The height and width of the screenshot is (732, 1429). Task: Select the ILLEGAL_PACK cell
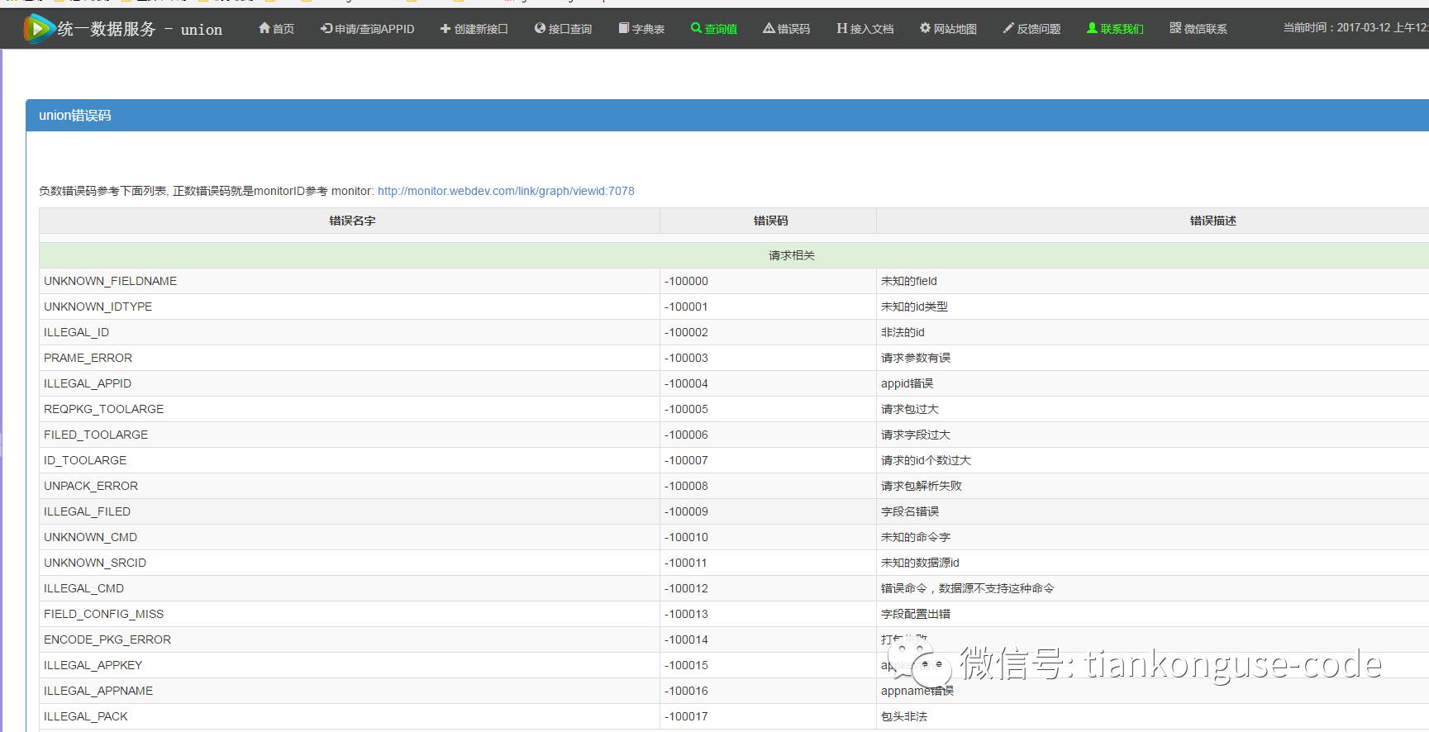pos(350,716)
